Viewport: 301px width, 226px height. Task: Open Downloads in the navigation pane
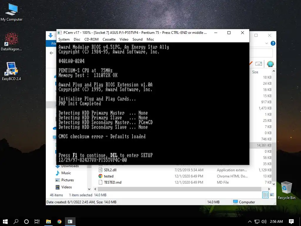pos(70,166)
